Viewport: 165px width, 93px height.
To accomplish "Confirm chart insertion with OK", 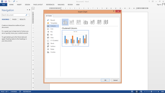I will tap(105, 80).
